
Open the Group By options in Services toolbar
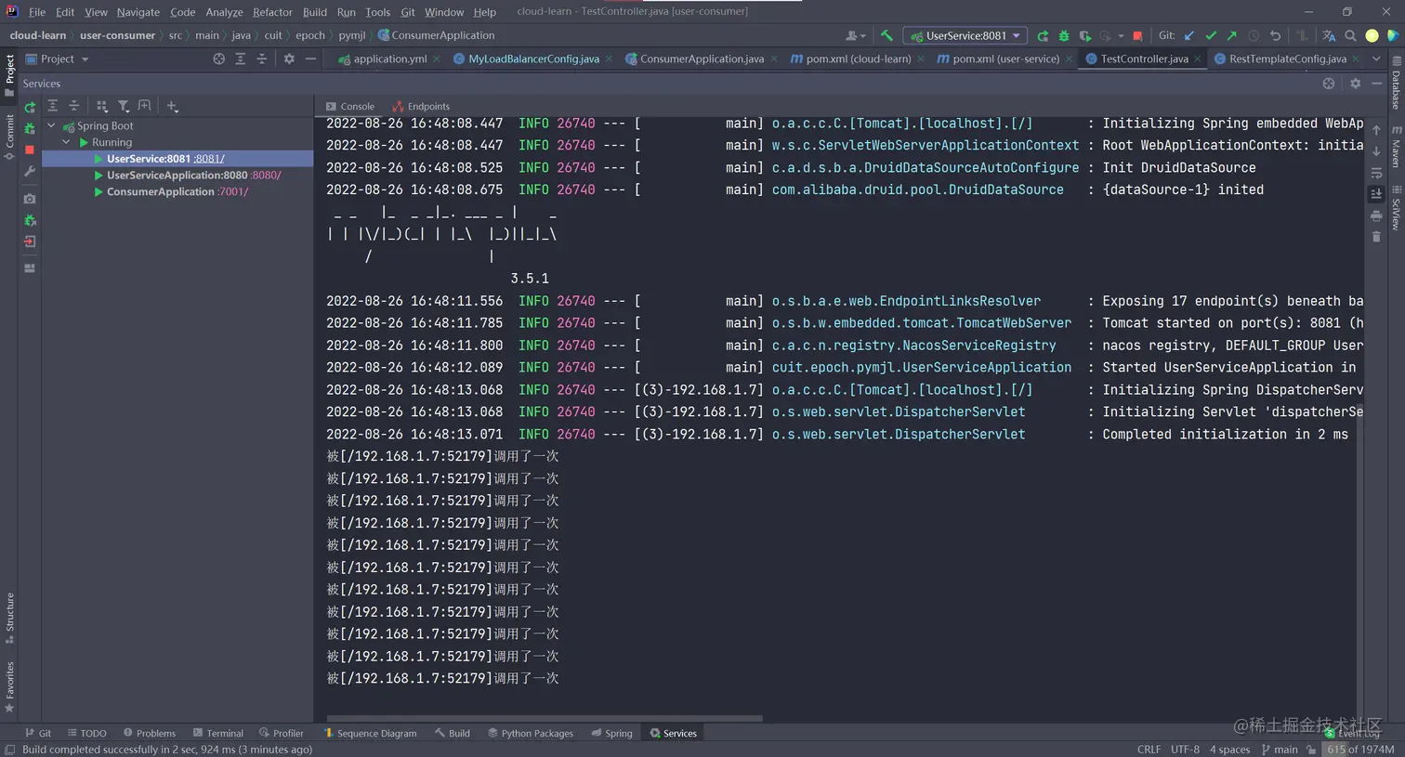(x=102, y=106)
